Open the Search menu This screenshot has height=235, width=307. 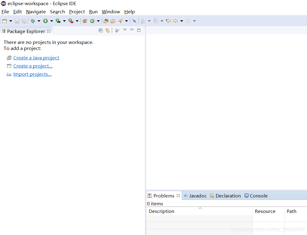(x=57, y=12)
